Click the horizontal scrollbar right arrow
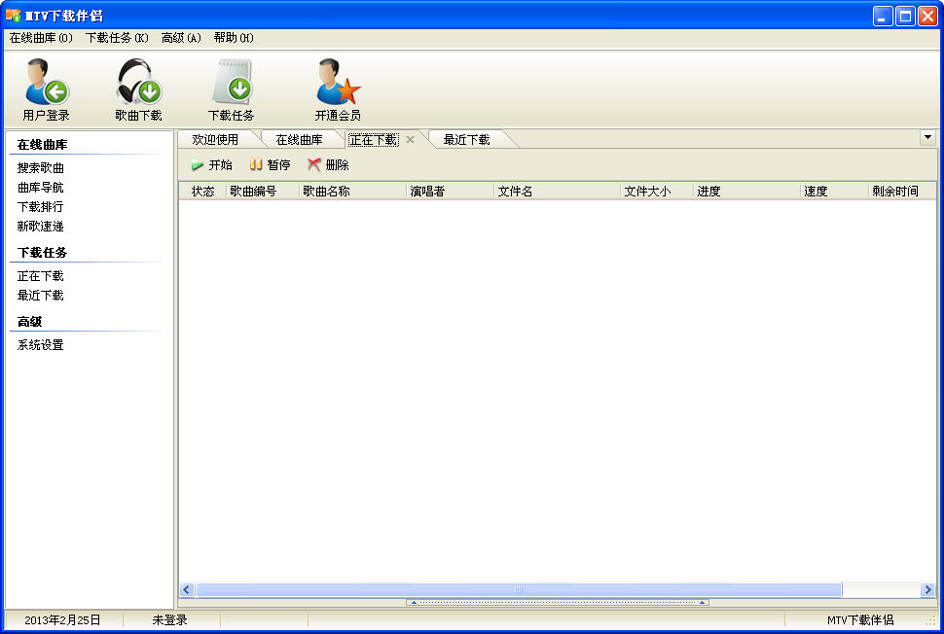Screen dimensions: 944x634 click(928, 590)
